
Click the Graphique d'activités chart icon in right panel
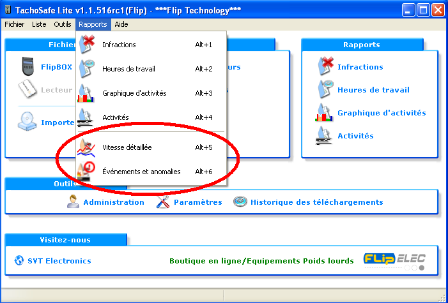(326, 113)
